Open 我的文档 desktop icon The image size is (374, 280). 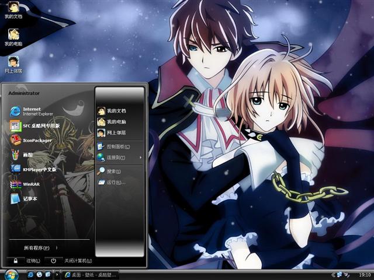click(13, 10)
